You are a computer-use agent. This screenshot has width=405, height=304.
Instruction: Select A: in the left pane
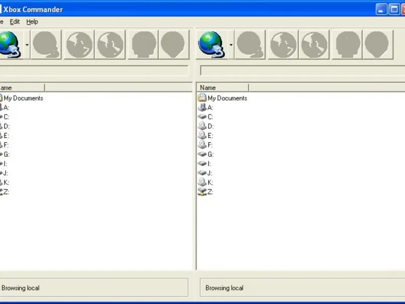click(5, 107)
